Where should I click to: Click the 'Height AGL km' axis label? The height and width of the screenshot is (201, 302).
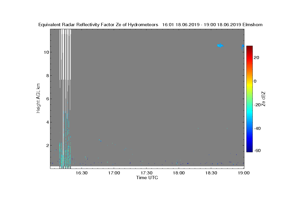pos(38,98)
